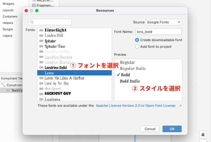Open the Containers palette category

tap(10, 16)
